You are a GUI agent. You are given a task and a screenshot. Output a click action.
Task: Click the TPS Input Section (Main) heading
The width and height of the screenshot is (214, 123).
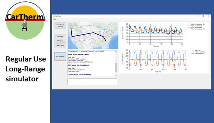pos(78,65)
